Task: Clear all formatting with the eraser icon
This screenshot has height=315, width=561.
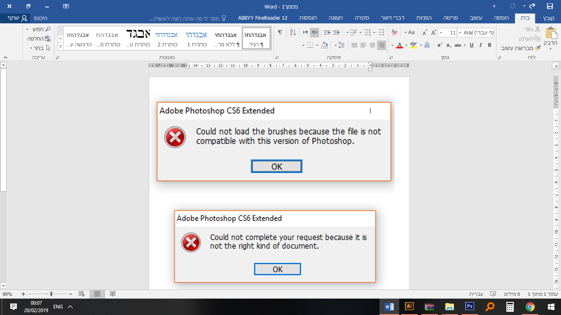Action: tap(395, 32)
